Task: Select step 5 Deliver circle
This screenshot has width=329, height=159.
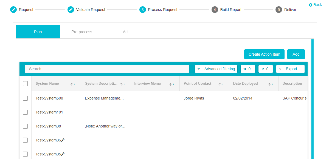Action: [x=279, y=10]
